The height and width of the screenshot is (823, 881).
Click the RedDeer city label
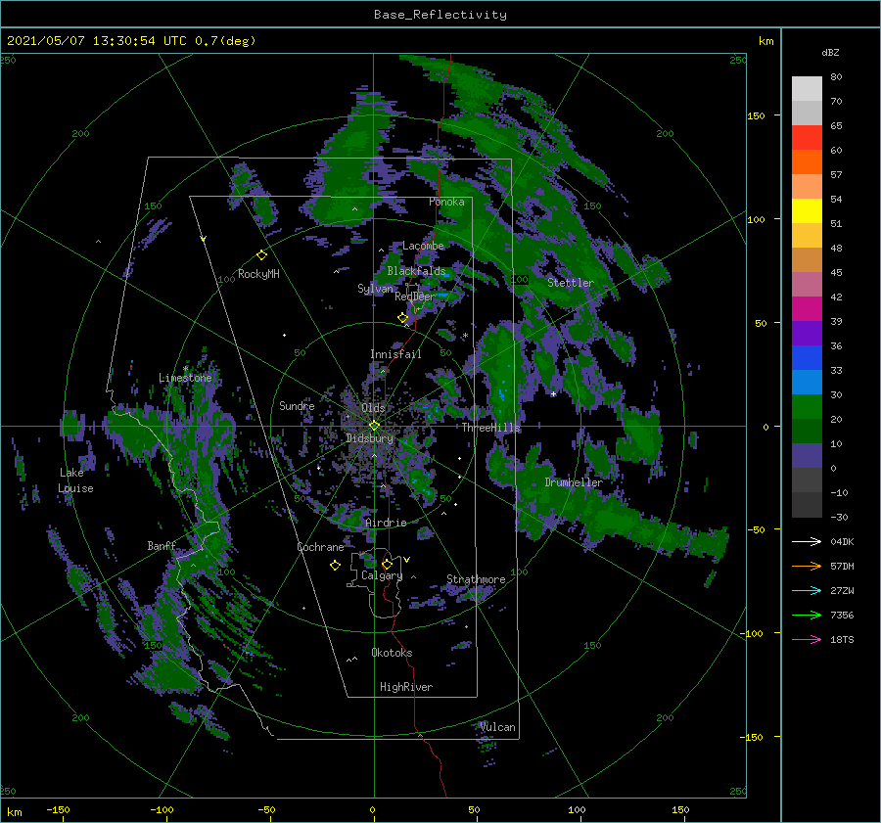[x=415, y=297]
